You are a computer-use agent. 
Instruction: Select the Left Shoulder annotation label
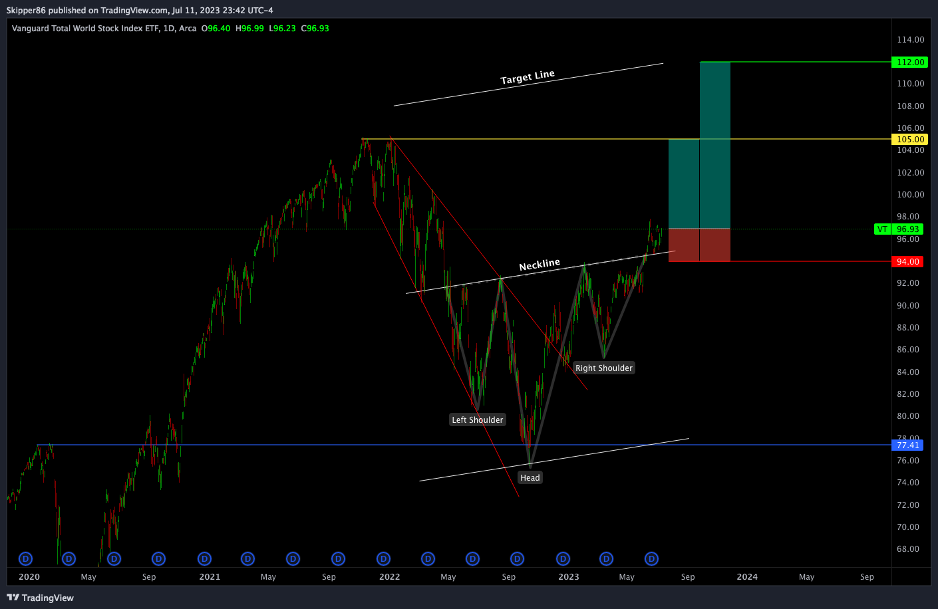point(478,420)
